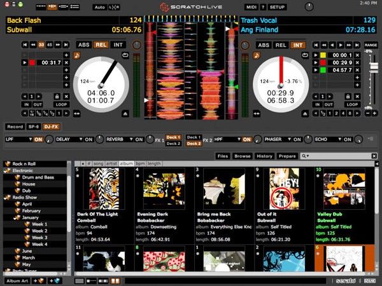The image size is (382, 286).
Task: Switch left deck to REL mode
Action: coord(101,44)
